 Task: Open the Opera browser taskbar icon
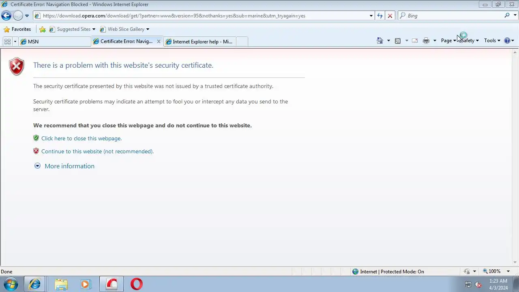point(137,284)
